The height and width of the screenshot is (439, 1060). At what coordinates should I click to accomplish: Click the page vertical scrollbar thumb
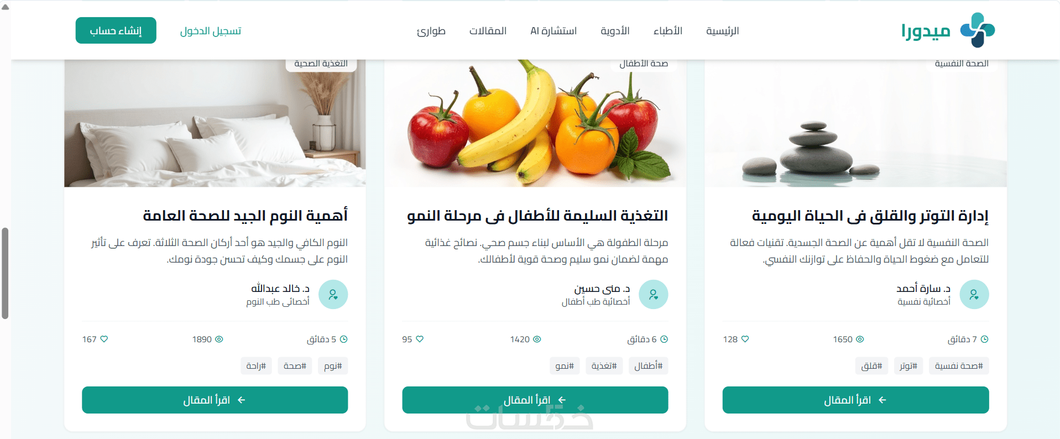pyautogui.click(x=5, y=273)
